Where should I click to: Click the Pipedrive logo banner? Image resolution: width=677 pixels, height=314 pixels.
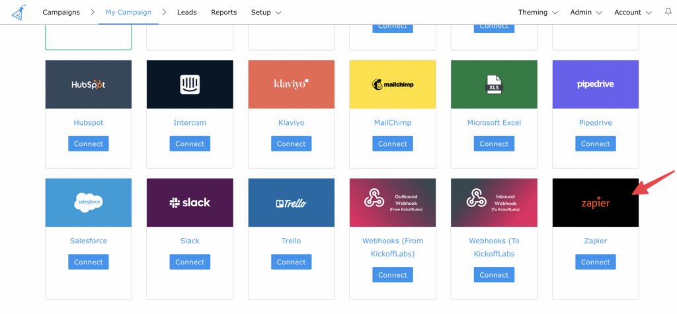pos(596,84)
